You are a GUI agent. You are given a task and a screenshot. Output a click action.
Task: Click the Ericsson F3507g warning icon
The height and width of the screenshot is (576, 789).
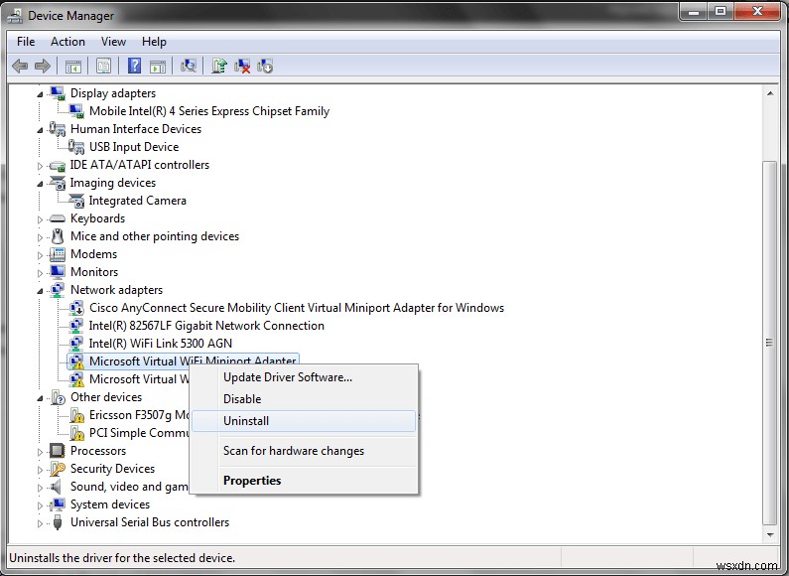[77, 415]
